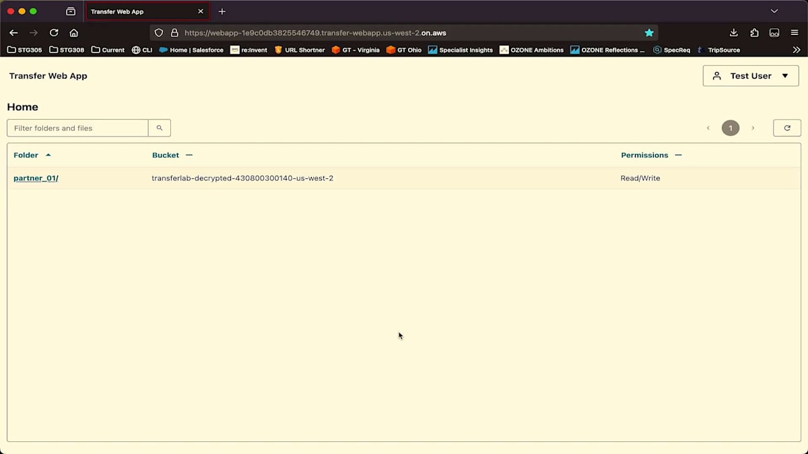Open the OZONE Reflections bookmark

(x=607, y=50)
